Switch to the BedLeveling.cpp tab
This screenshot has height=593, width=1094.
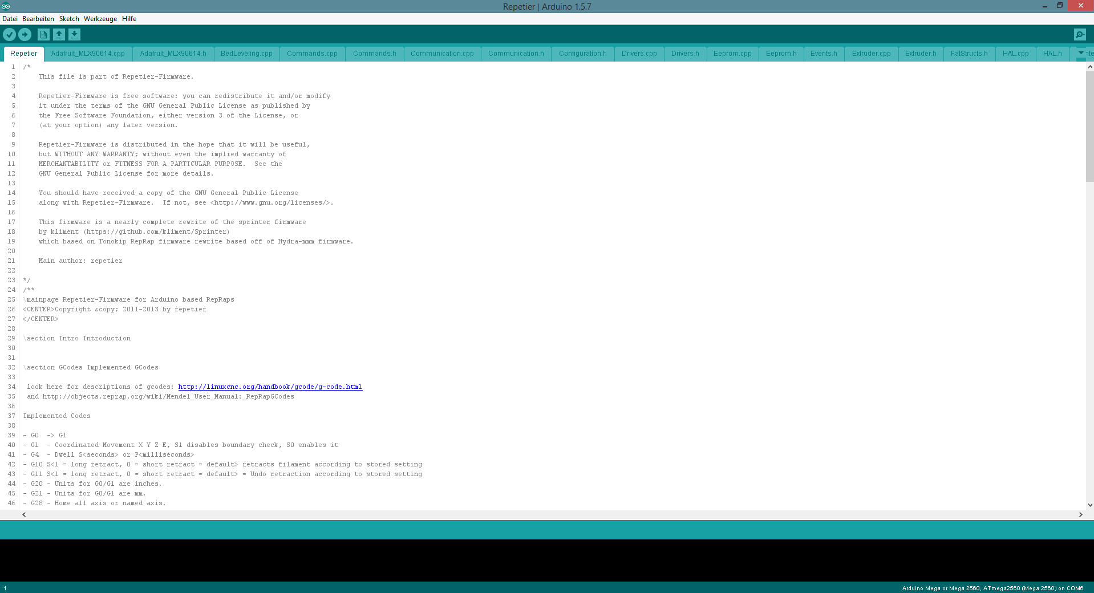tap(246, 54)
